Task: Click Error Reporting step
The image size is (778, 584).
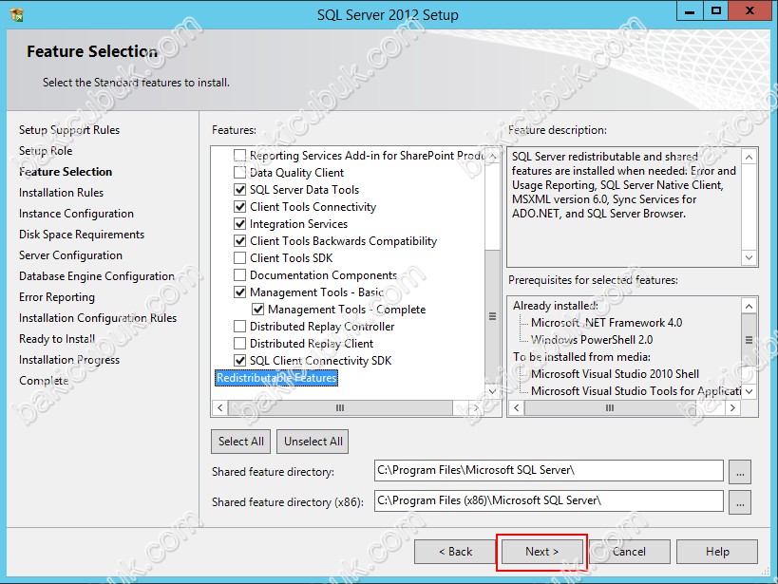Action: tap(57, 296)
